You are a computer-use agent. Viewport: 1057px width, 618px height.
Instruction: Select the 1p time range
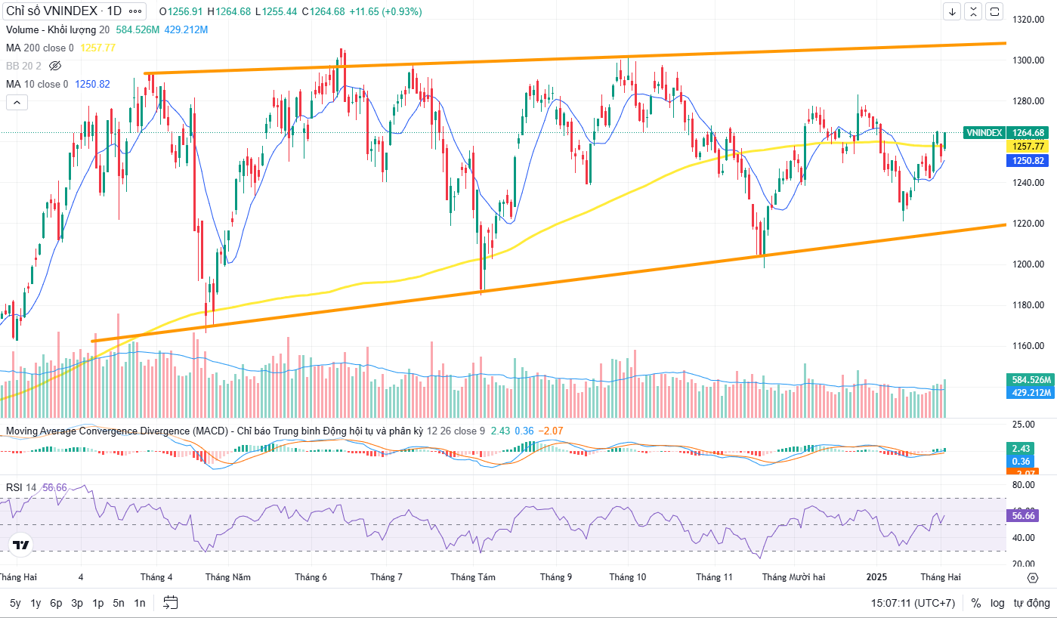(98, 603)
